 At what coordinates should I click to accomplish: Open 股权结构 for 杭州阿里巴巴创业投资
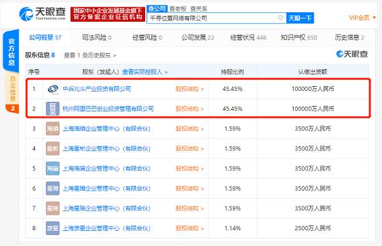pyautogui.click(x=190, y=109)
